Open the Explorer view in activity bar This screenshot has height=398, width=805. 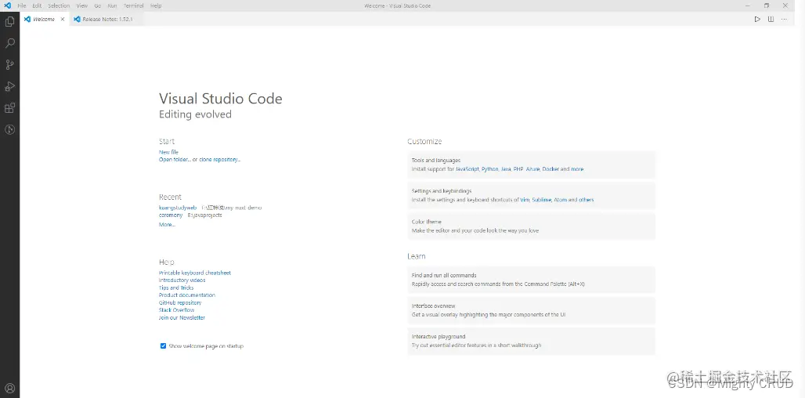[x=9, y=22]
